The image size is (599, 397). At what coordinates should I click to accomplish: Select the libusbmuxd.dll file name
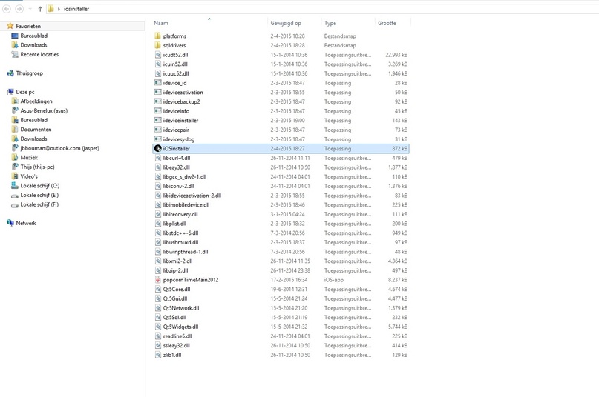click(180, 242)
